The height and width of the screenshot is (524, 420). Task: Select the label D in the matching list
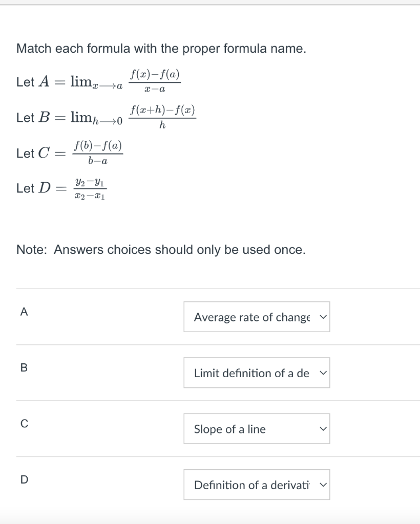tap(24, 479)
